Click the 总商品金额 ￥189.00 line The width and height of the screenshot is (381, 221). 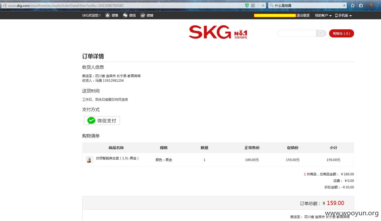(329, 174)
